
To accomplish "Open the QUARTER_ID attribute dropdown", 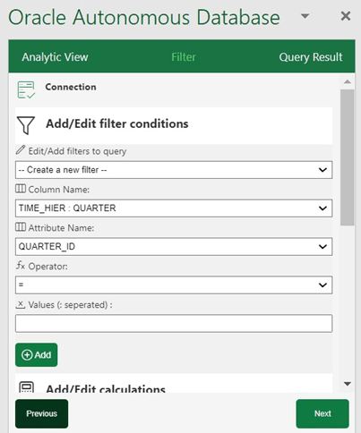I will [x=174, y=247].
